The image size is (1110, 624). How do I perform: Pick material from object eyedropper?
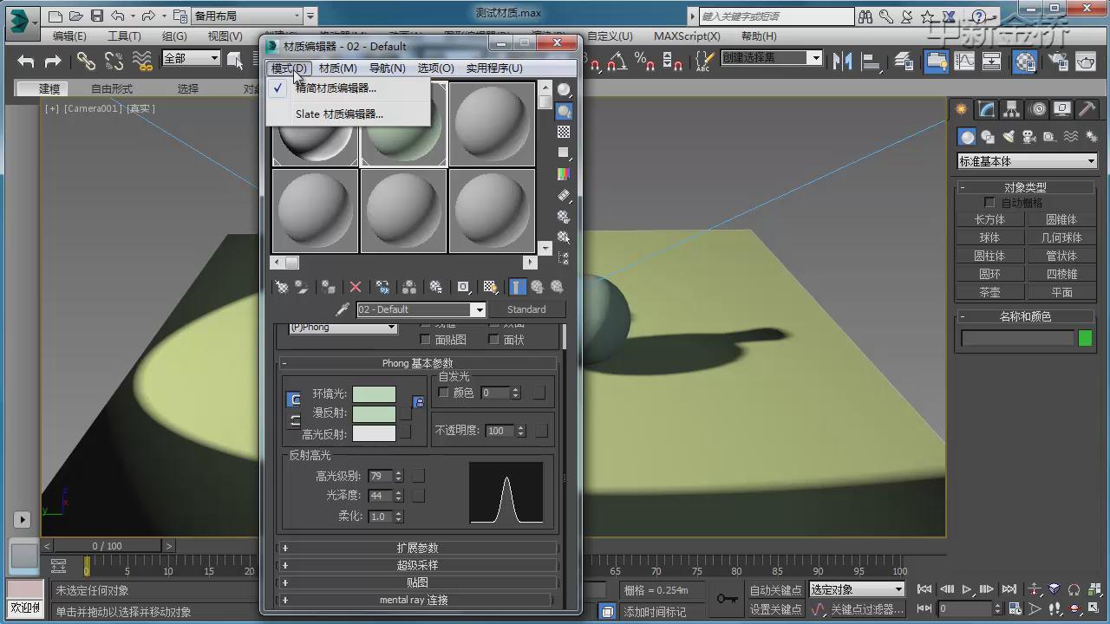click(343, 309)
